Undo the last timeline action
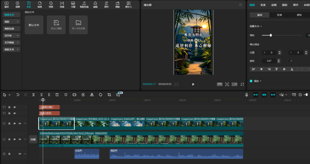The height and width of the screenshot is (164, 310). coord(18,95)
